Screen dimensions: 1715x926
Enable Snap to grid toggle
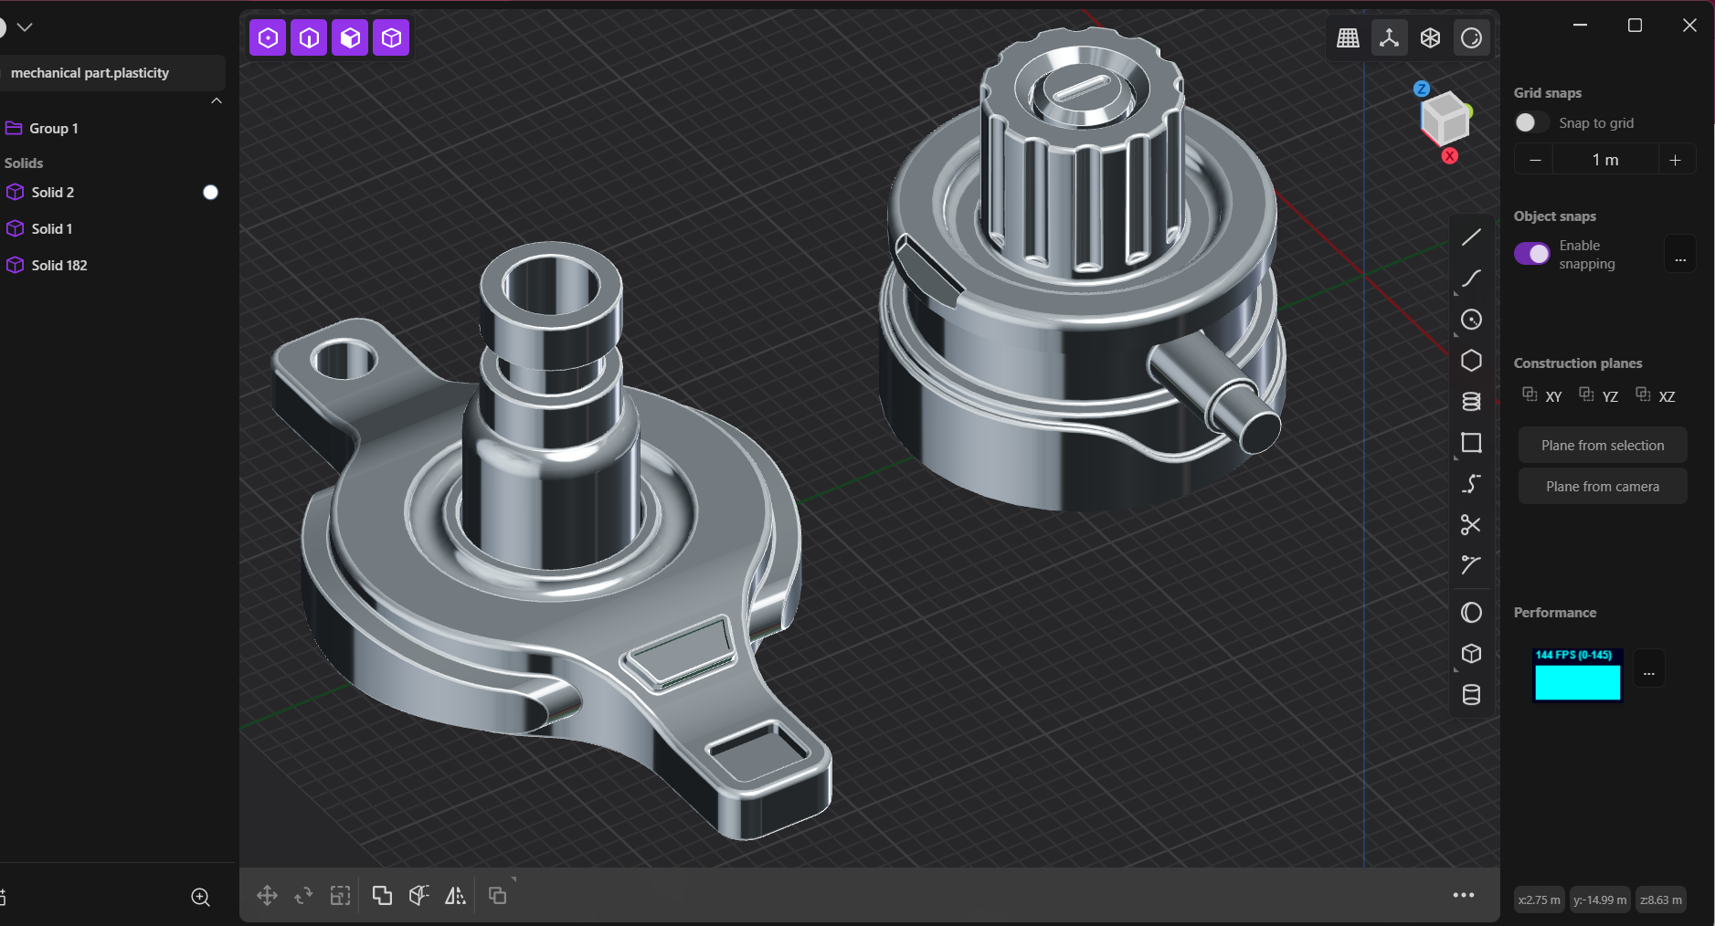click(x=1530, y=121)
